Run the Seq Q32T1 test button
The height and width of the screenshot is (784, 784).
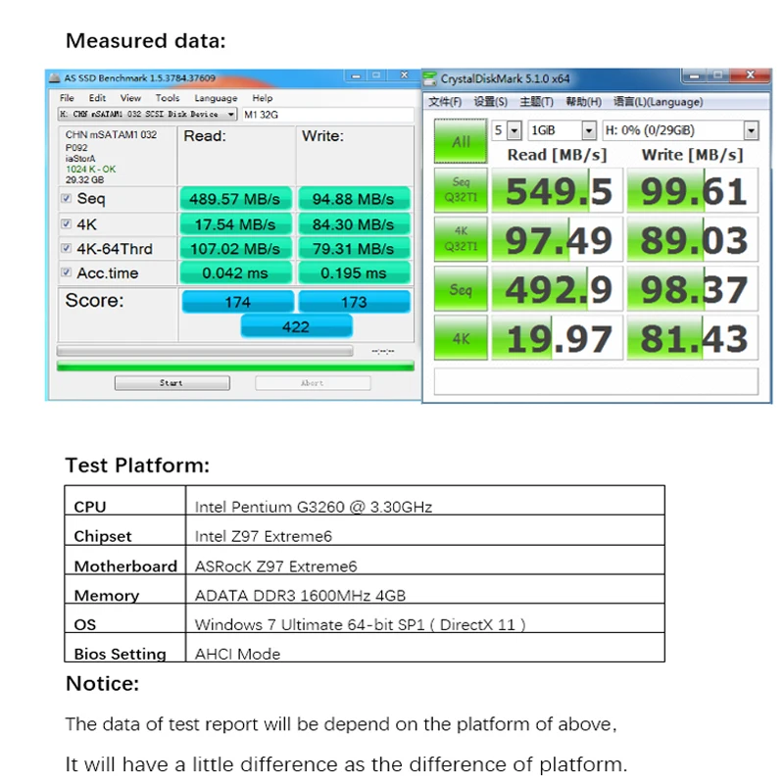461,190
